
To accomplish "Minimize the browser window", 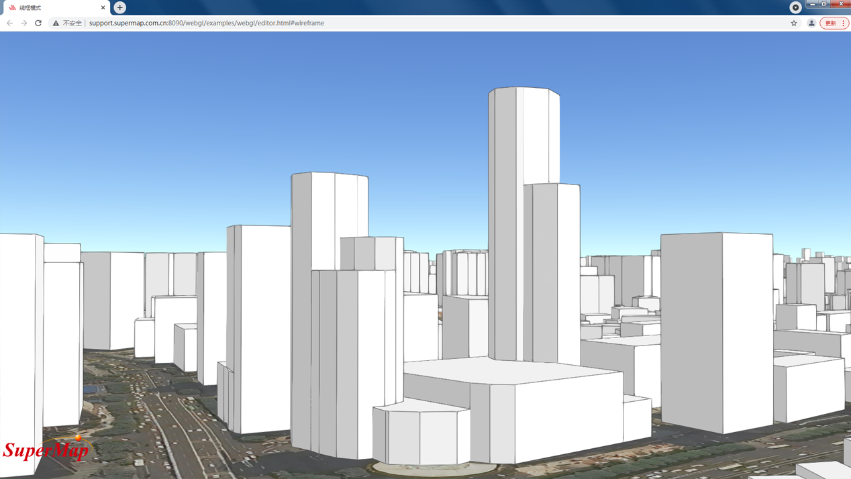I will click(812, 4).
